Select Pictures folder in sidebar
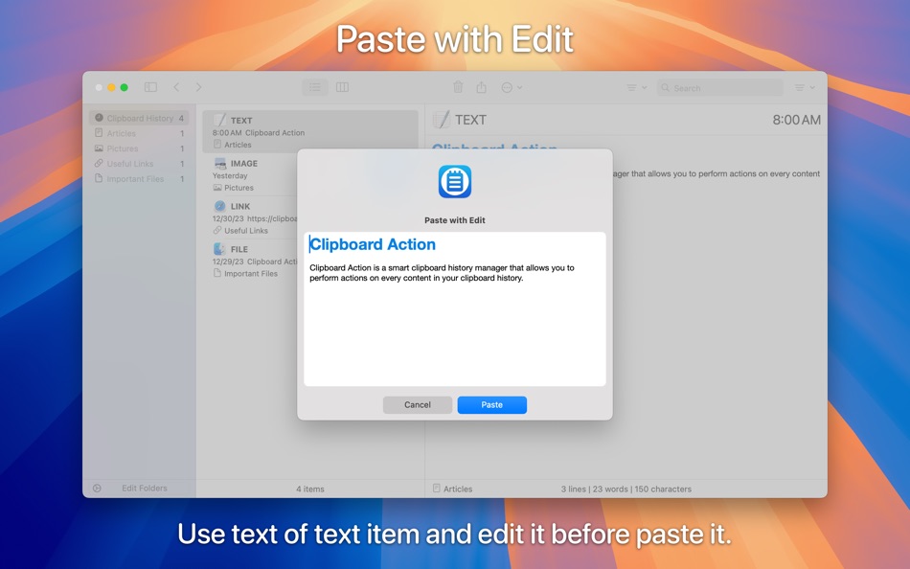 (x=139, y=148)
